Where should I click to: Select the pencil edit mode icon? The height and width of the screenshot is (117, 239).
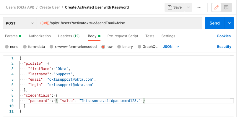pyautogui.click(x=217, y=7)
